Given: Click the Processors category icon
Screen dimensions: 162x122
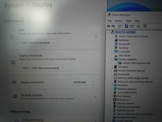Looking at the screenshot, I should (x=115, y=100).
